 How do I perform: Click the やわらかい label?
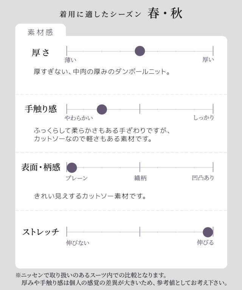(79, 118)
